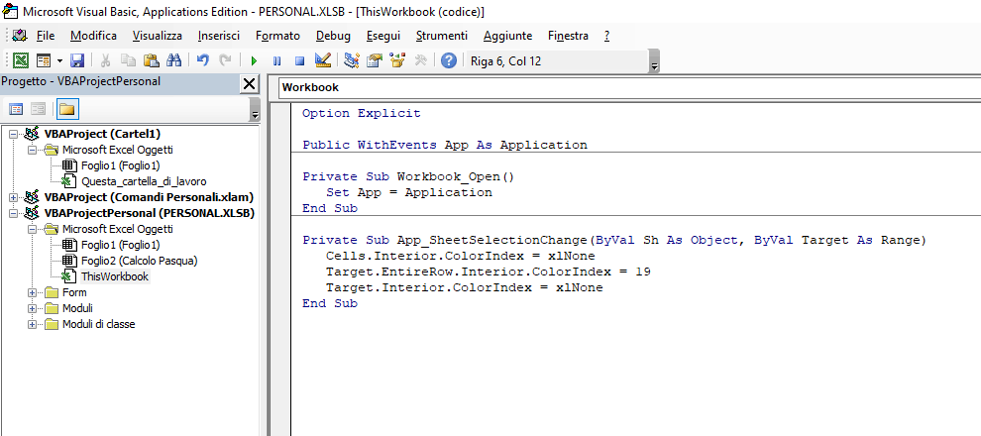981x436 pixels.
Task: Toggle folders view in project panel
Action: tap(67, 109)
